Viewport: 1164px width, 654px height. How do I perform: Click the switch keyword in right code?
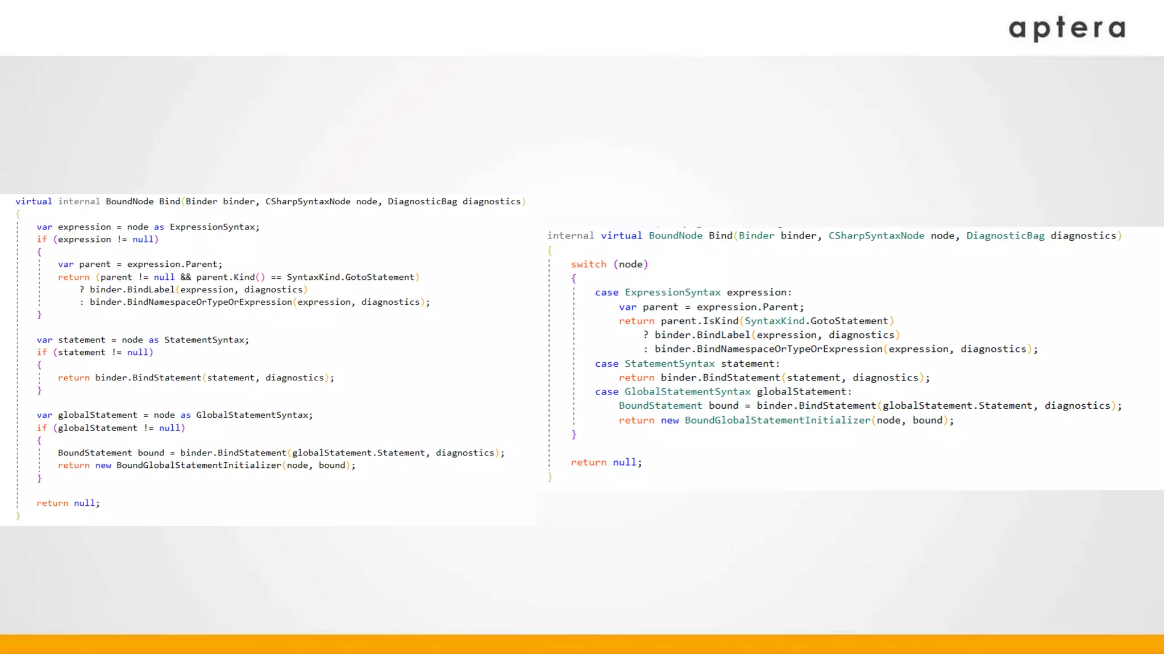588,265
